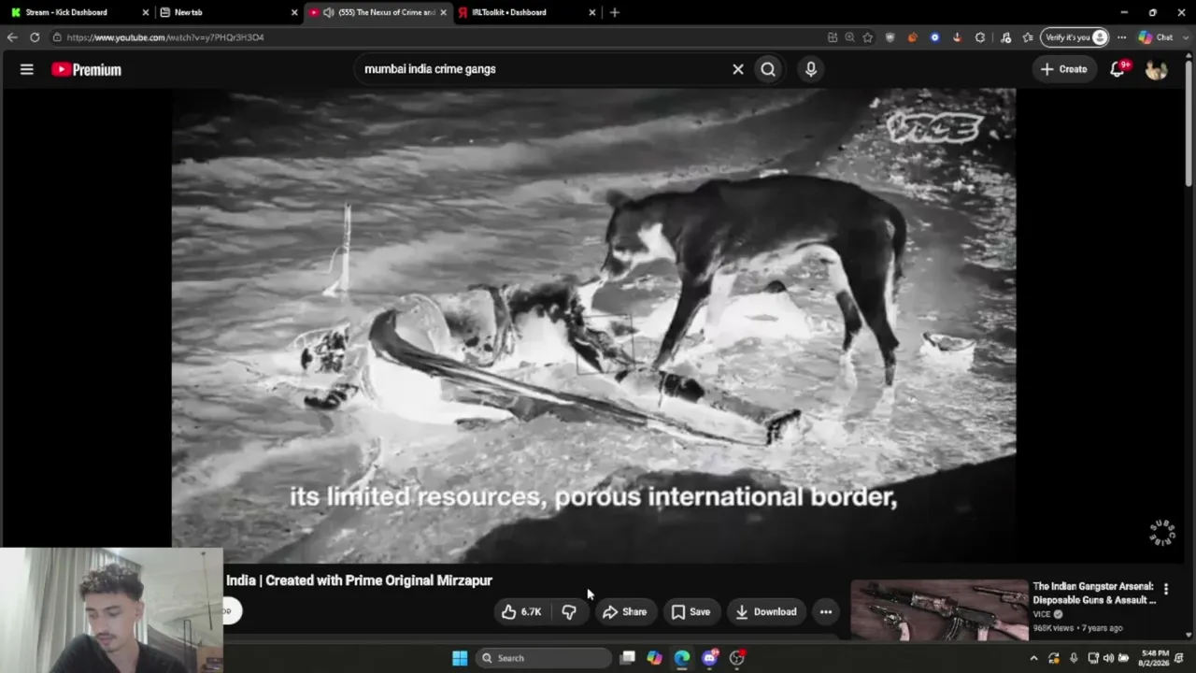Start voice search with the microphone

(811, 69)
